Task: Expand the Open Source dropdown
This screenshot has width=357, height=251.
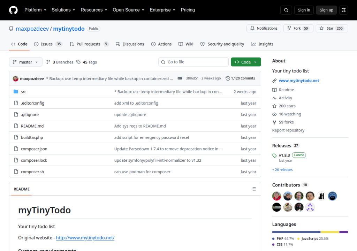Action: (128, 10)
